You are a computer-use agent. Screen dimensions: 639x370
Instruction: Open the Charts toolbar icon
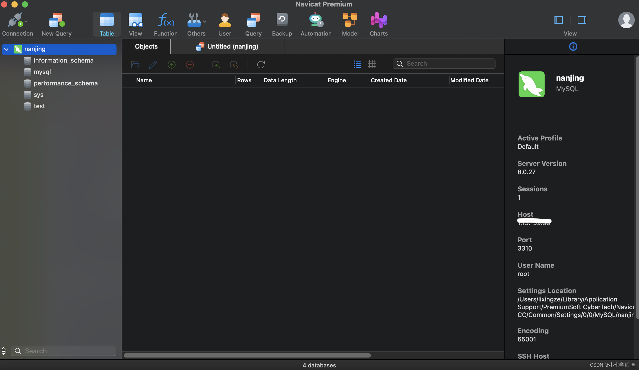click(379, 25)
